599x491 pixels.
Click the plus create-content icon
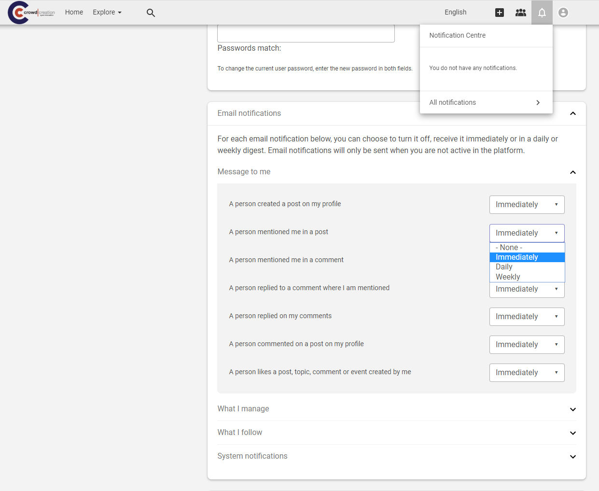(x=500, y=13)
